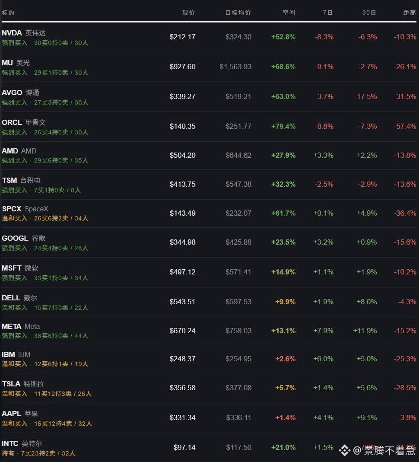Sort by 现价 column header
This screenshot has width=419, height=462.
[x=188, y=13]
